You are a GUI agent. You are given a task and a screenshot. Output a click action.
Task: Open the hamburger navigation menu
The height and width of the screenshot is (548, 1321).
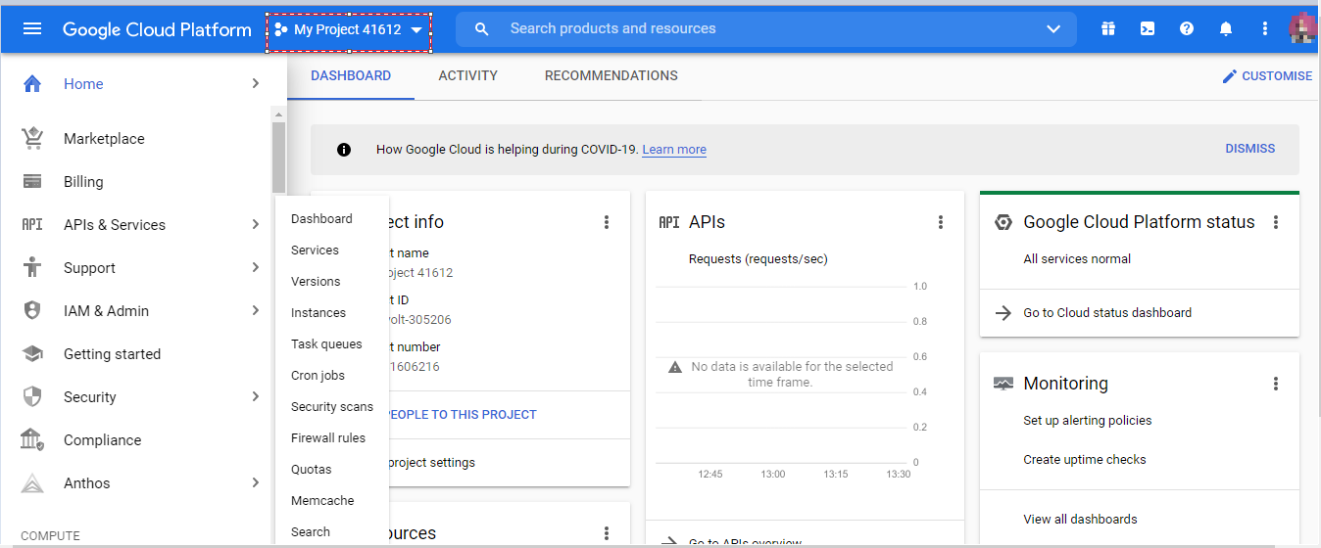tap(32, 28)
